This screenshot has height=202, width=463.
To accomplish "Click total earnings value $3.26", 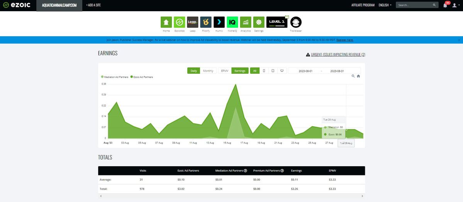I will coord(294,189).
